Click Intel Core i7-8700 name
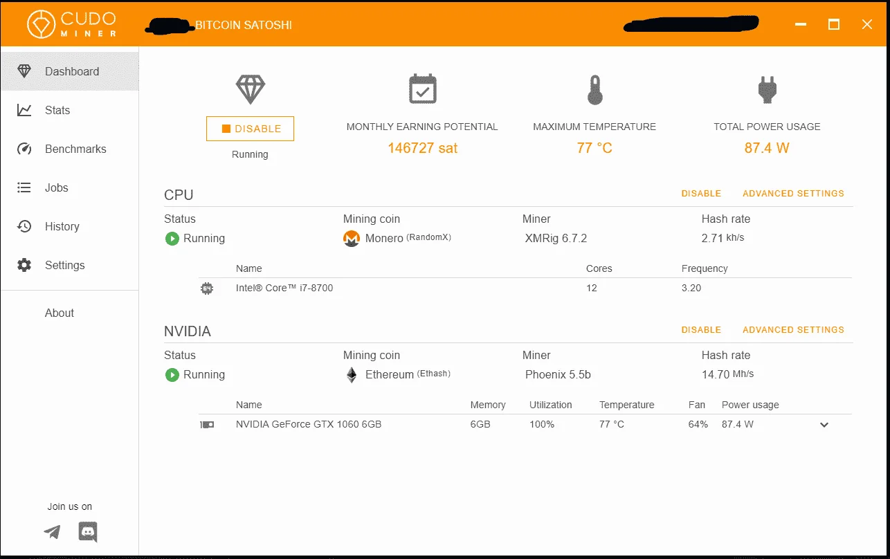The height and width of the screenshot is (559, 890). coord(284,288)
